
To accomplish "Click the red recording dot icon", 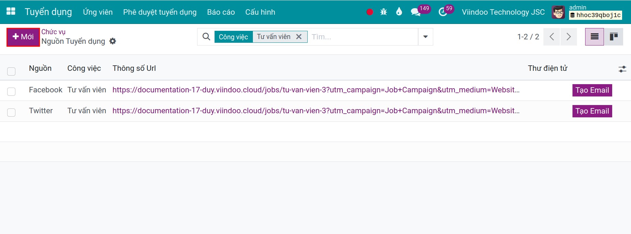I will [370, 12].
